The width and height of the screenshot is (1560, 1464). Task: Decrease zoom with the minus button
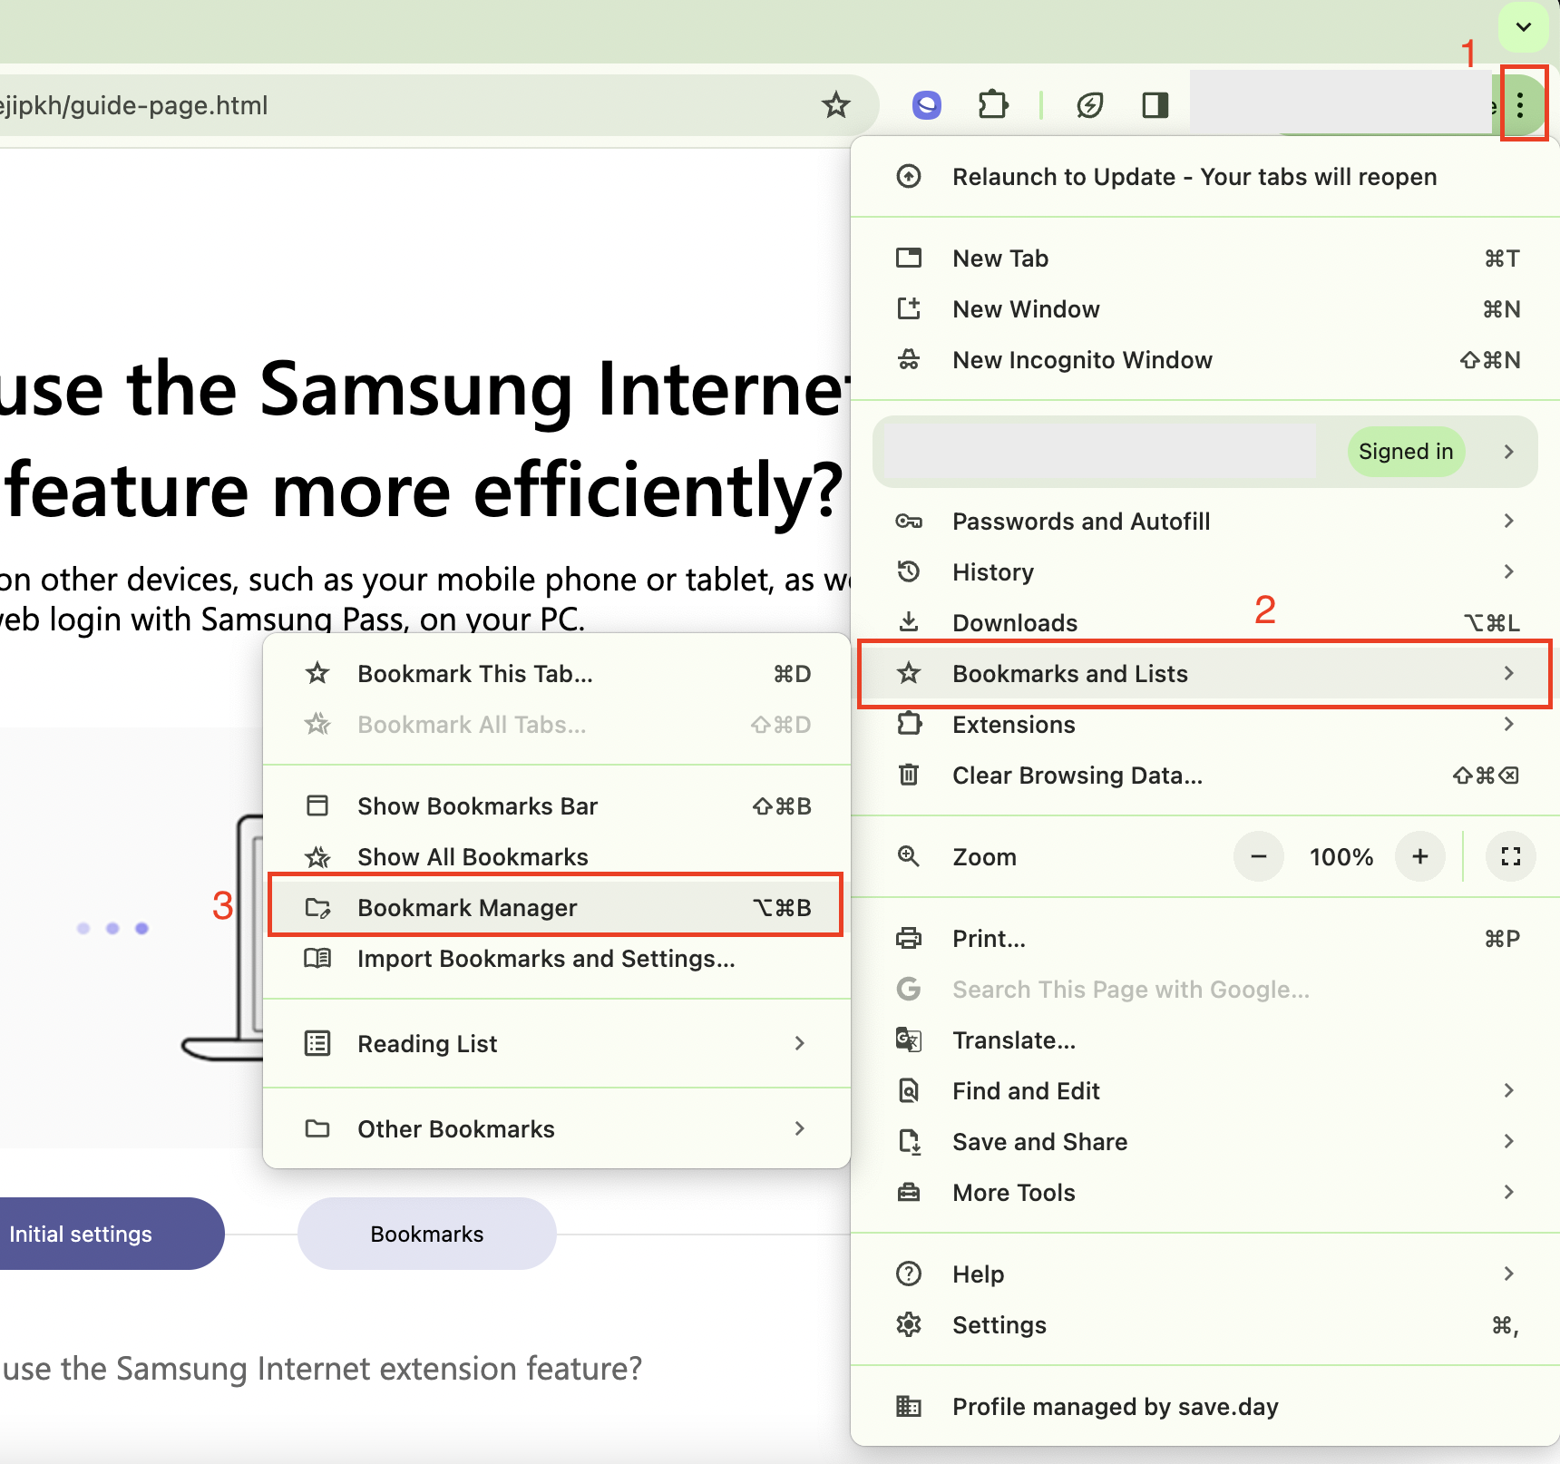click(x=1258, y=856)
